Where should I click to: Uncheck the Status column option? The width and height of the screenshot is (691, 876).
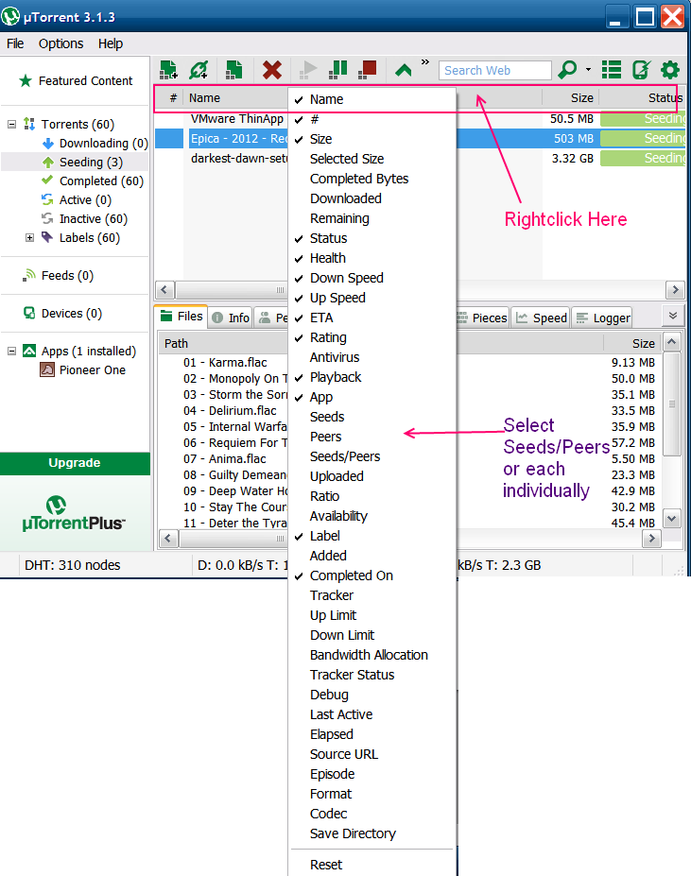tap(372, 238)
